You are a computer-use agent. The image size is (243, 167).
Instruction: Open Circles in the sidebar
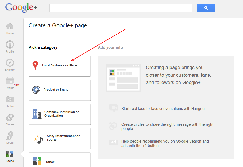(x=10, y=120)
